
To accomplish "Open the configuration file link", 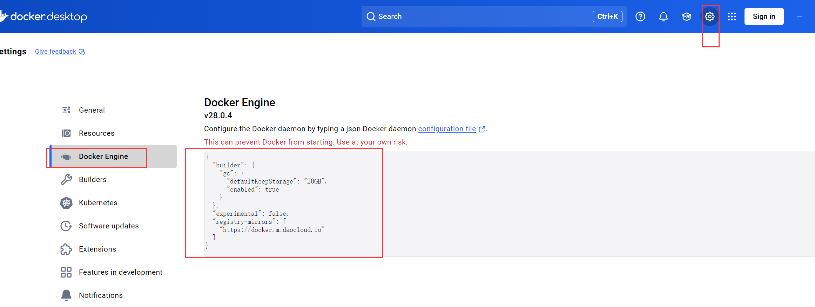I will pos(447,129).
